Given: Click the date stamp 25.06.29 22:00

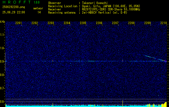Looking at the screenshot, I should coord(14,12).
